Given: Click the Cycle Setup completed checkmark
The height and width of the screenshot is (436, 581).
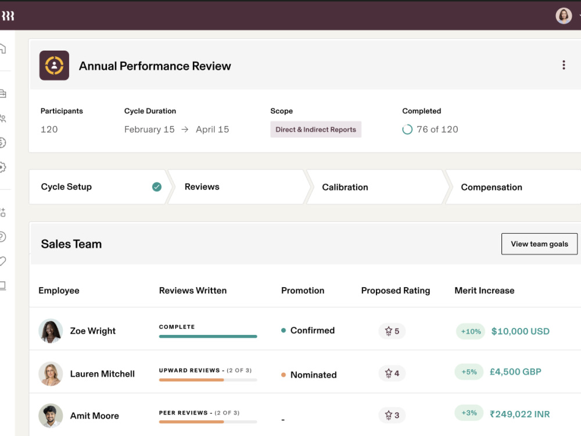Looking at the screenshot, I should point(157,187).
